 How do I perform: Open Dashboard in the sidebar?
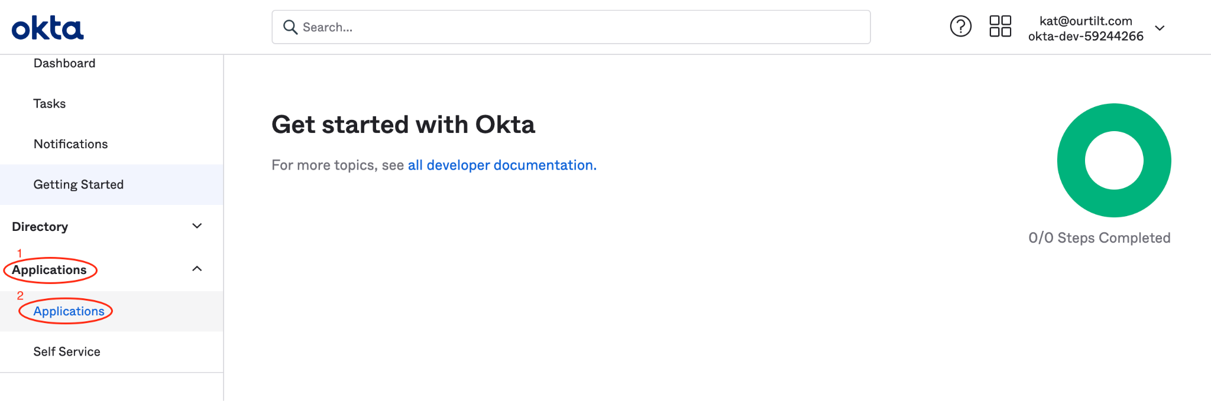pos(64,63)
